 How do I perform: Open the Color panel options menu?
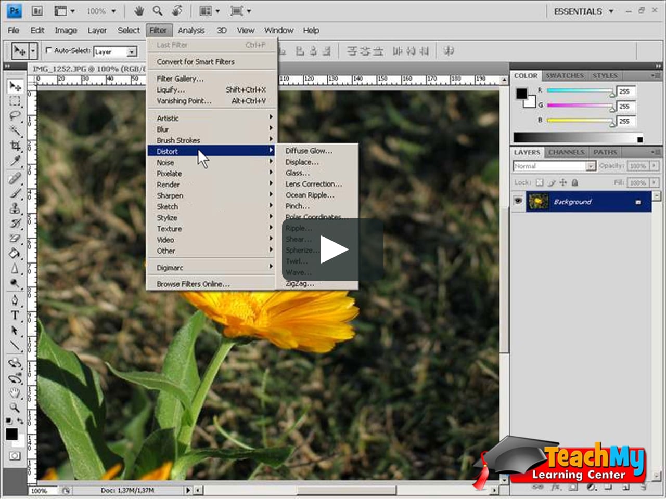655,75
